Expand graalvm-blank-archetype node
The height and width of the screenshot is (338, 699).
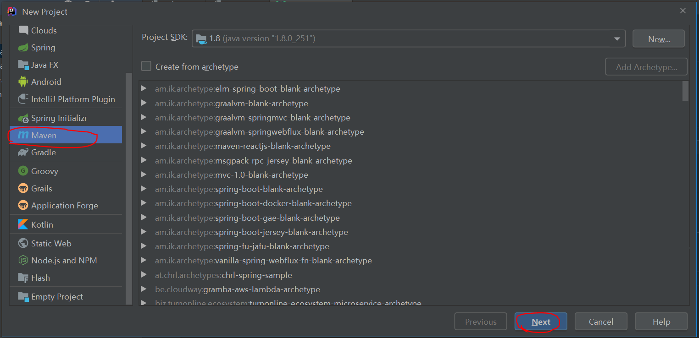click(x=144, y=103)
